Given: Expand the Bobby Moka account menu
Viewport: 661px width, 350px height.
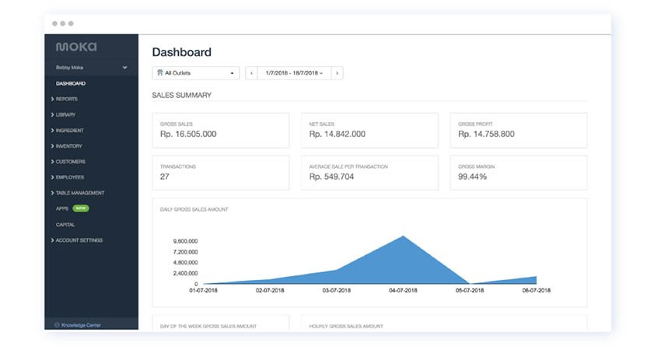Looking at the screenshot, I should coord(125,68).
